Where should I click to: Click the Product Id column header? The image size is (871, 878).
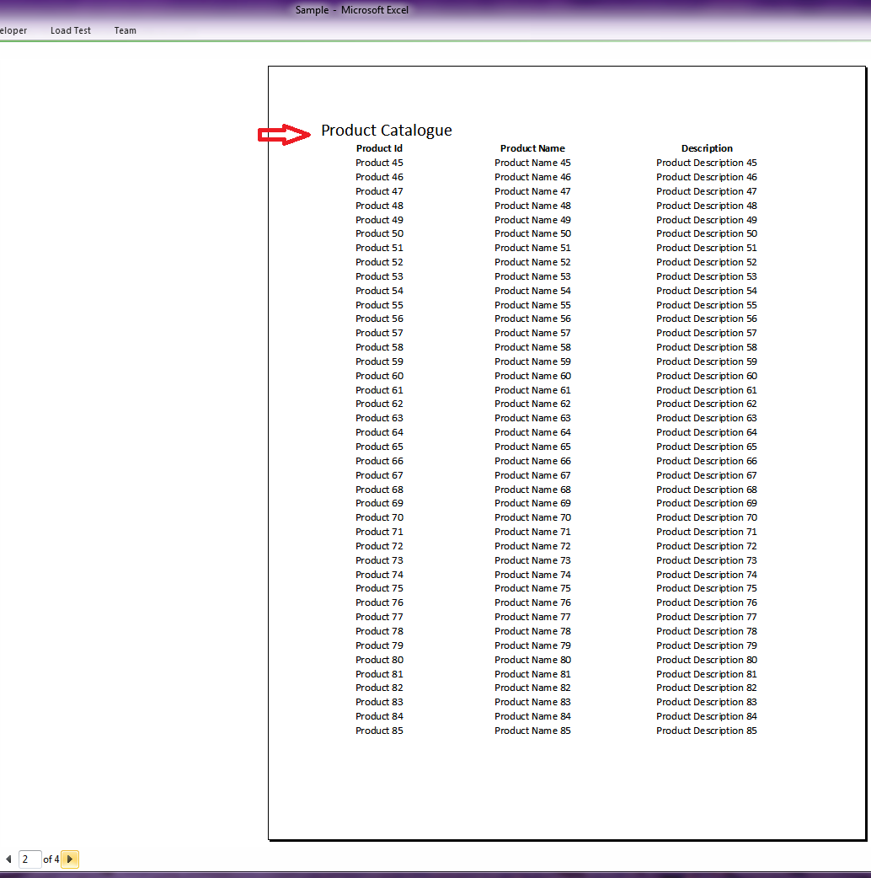click(x=379, y=148)
